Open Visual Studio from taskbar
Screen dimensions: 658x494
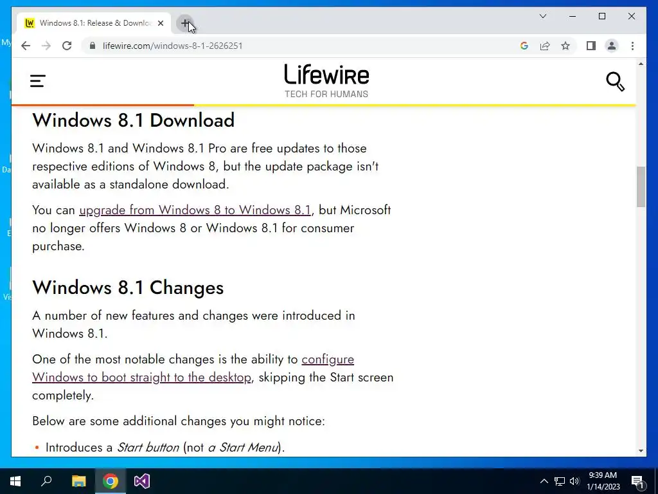coord(142,481)
